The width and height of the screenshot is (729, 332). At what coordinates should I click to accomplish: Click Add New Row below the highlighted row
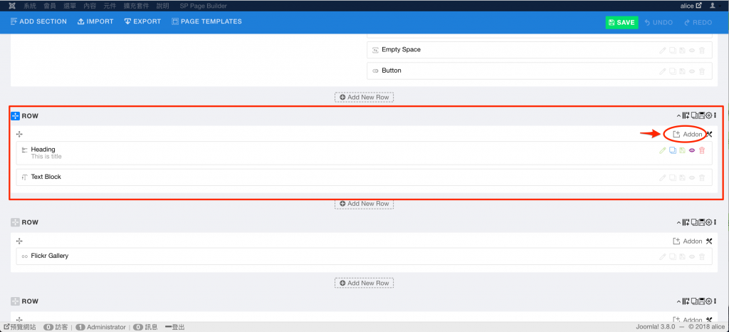364,204
